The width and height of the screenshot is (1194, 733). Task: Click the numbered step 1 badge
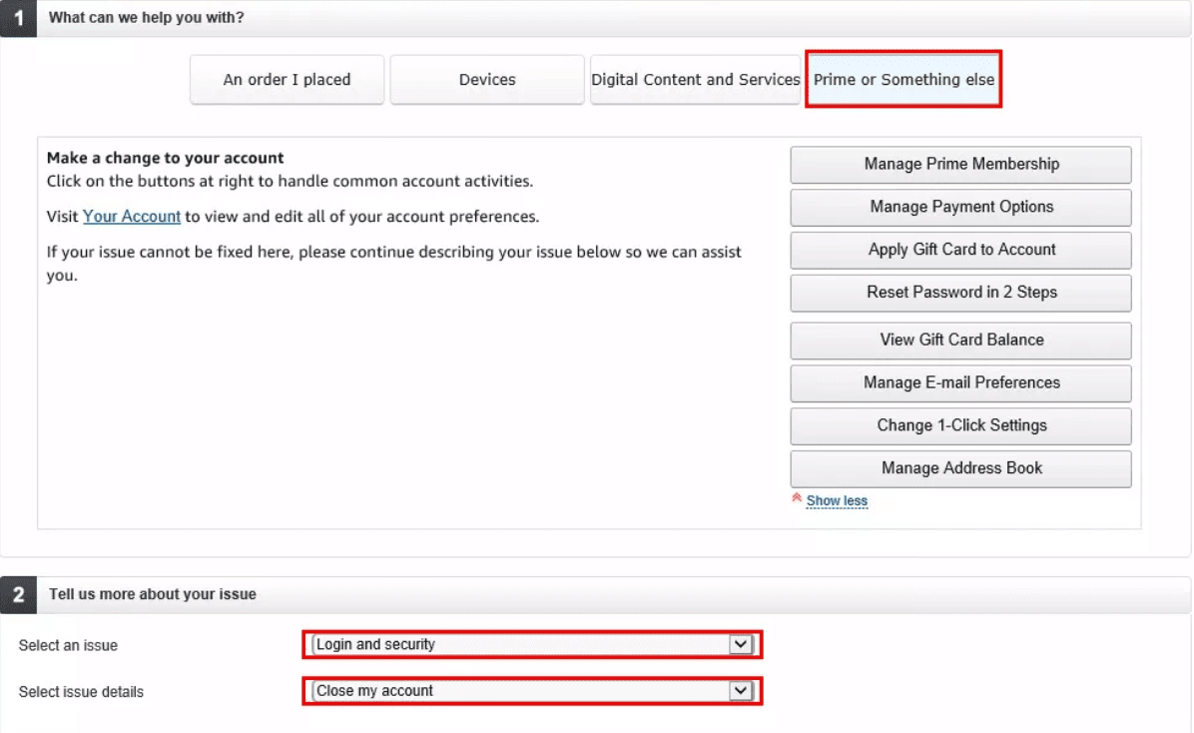click(x=17, y=17)
